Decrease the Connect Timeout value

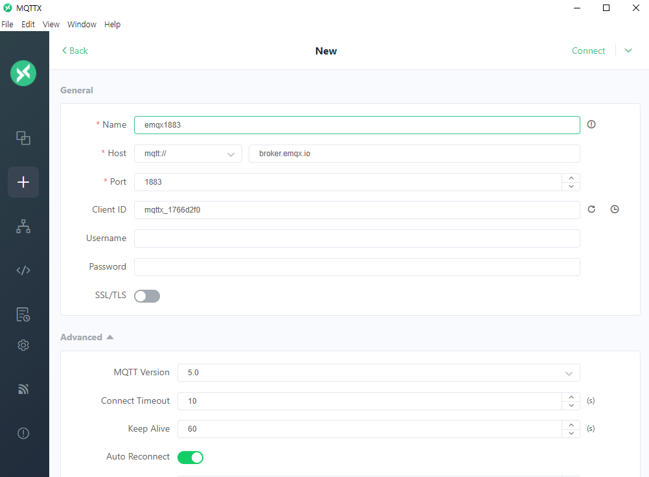571,405
